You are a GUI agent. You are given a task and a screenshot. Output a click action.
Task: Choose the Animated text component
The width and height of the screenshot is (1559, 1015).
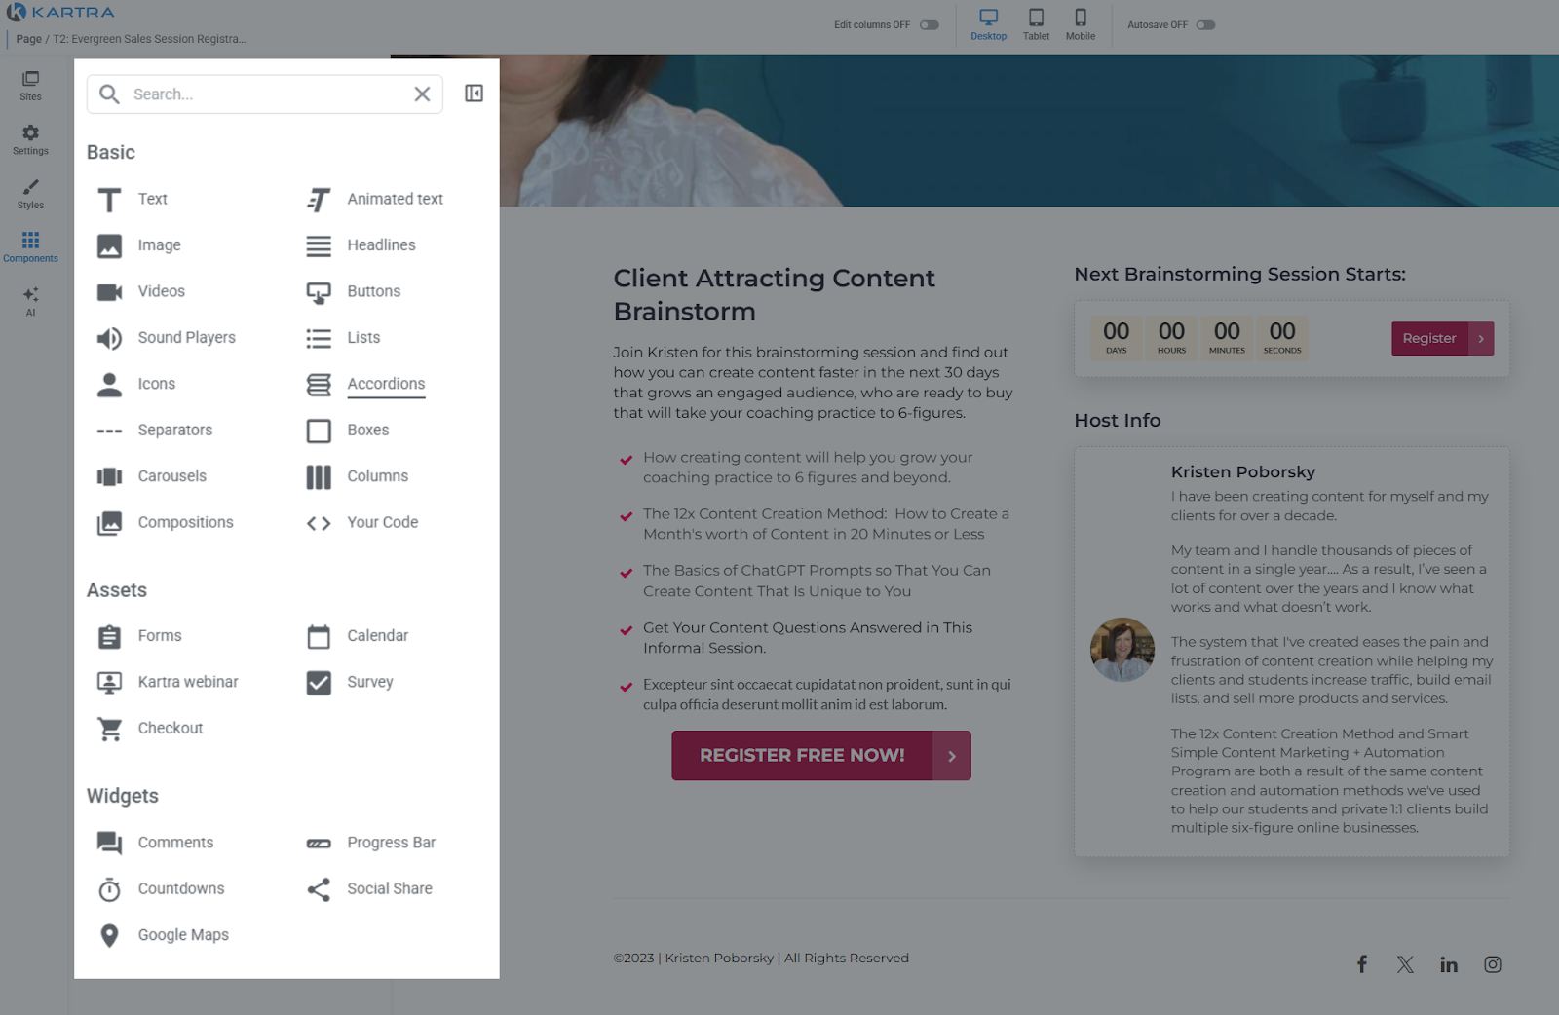[374, 199]
